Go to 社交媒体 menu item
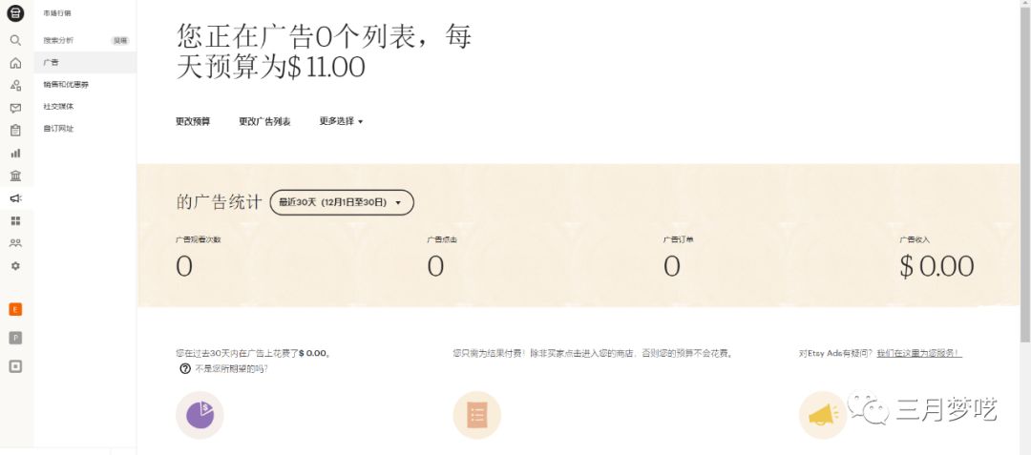The image size is (1031, 455). click(58, 106)
